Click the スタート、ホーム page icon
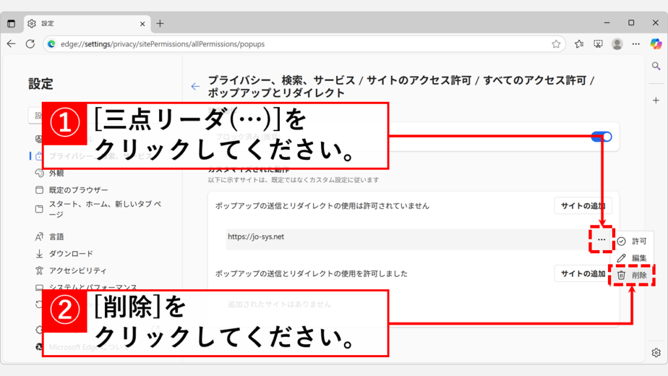This screenshot has height=376, width=668. point(39,210)
